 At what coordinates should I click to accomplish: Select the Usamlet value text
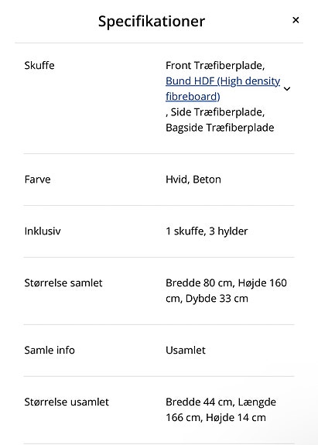(186, 350)
